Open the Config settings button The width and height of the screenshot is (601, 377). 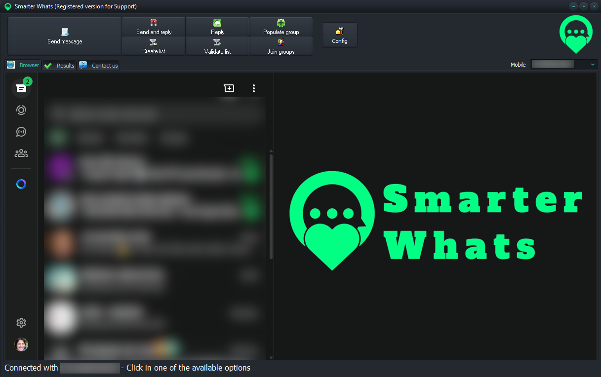point(340,35)
